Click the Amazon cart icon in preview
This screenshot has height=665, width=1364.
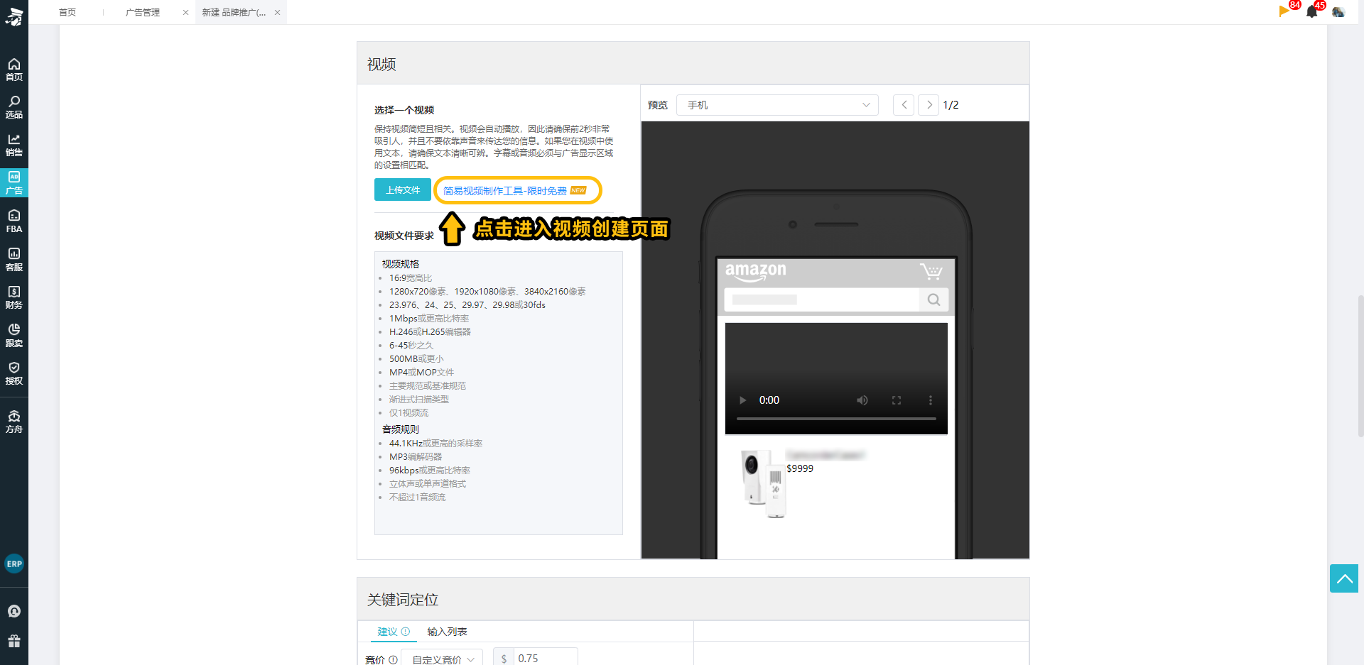(x=931, y=271)
